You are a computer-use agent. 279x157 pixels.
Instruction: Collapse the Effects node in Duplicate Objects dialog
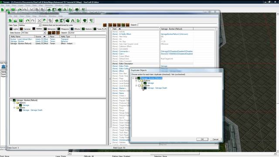click(x=136, y=85)
